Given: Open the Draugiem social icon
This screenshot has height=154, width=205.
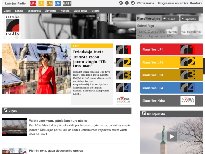Looking at the screenshot, I should [121, 3].
